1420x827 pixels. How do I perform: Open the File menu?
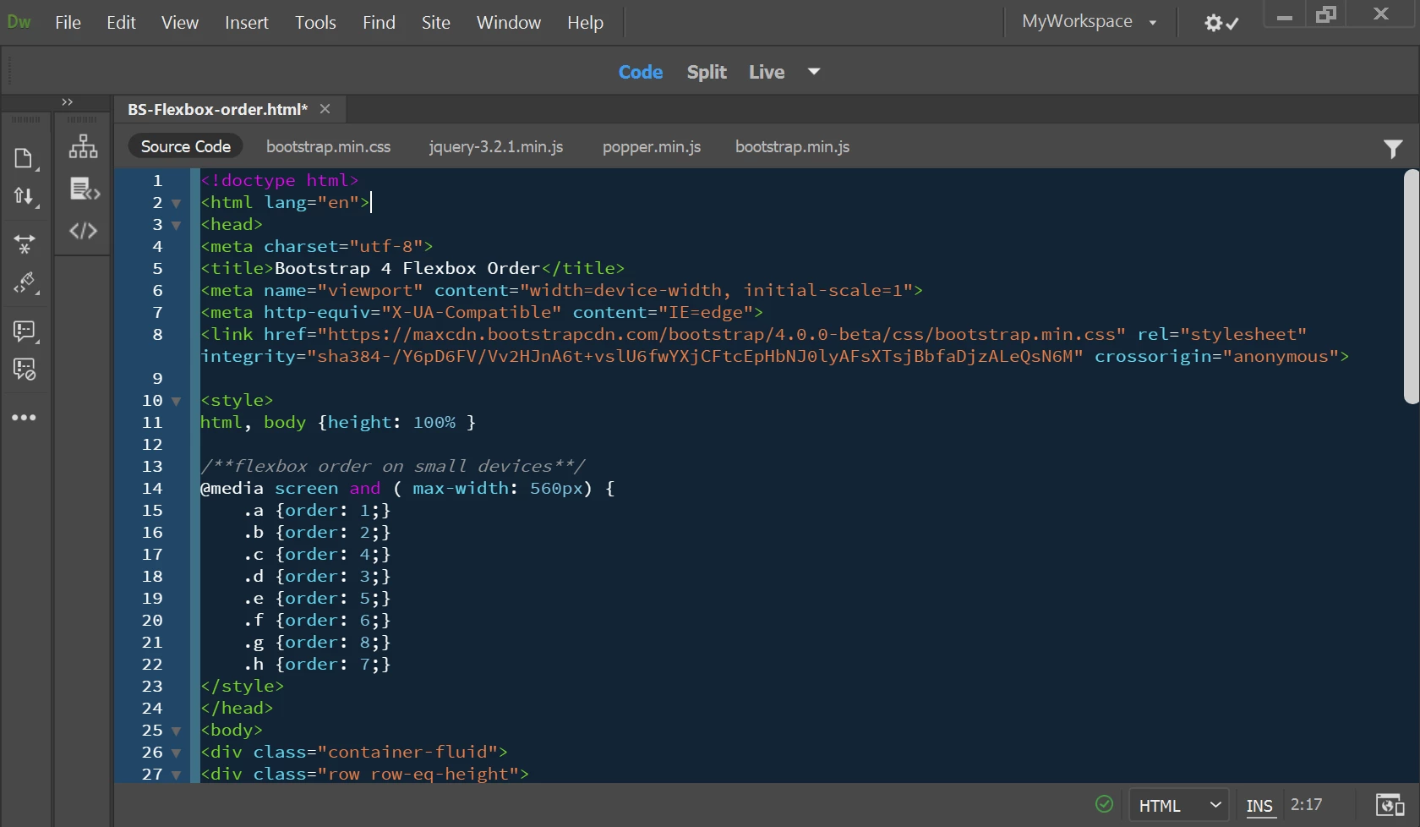(68, 23)
